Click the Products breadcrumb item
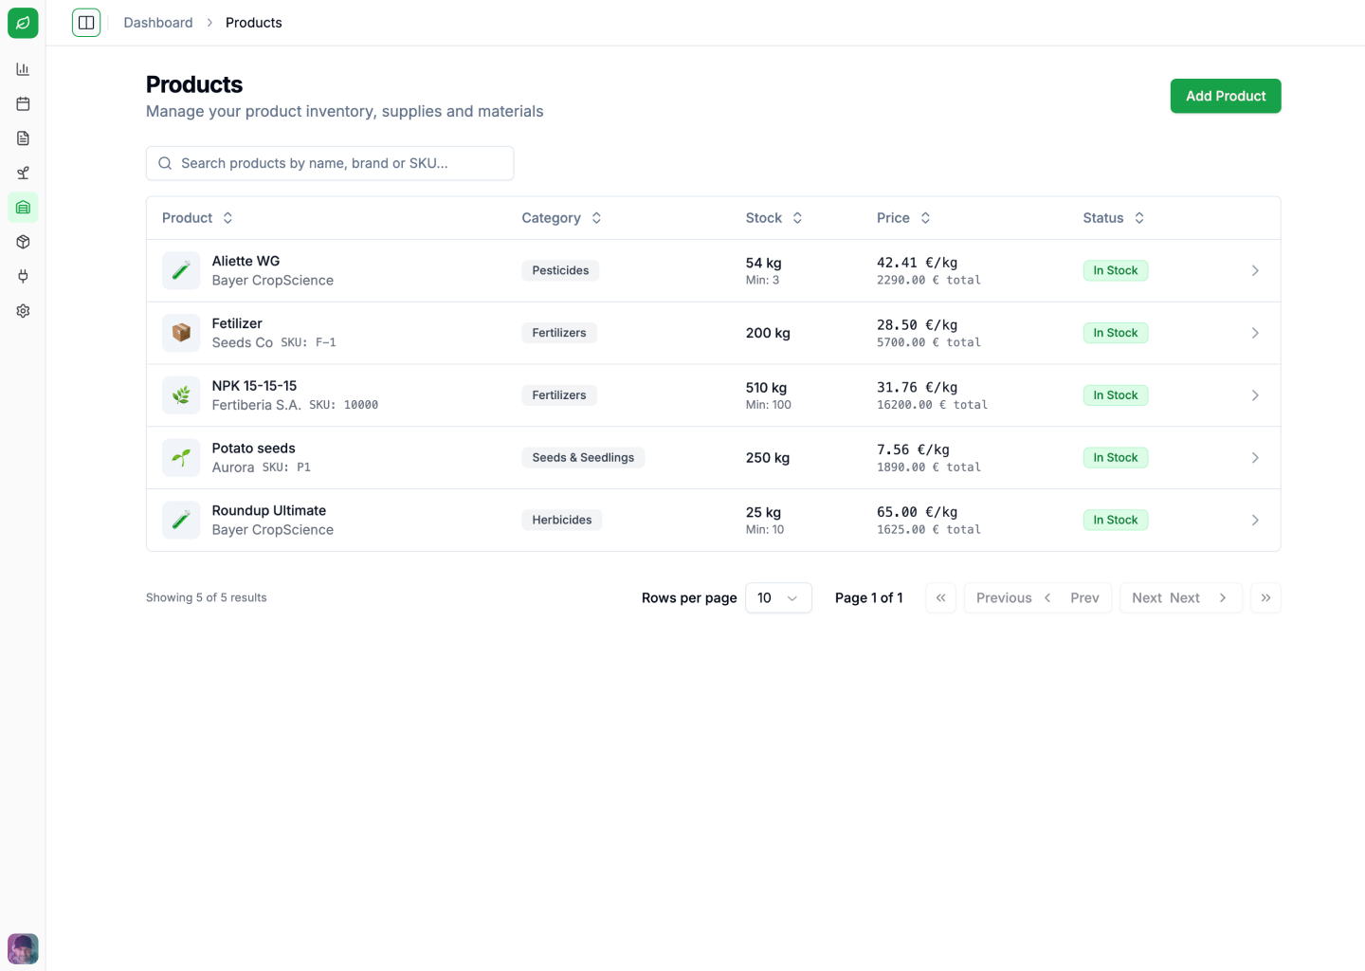 click(x=253, y=22)
